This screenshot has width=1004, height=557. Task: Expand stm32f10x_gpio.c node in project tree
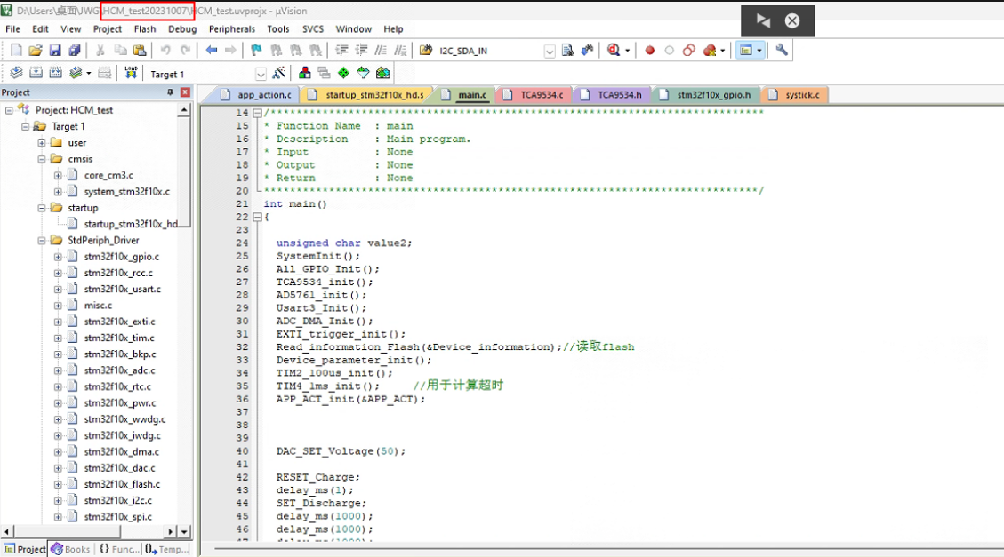(58, 257)
